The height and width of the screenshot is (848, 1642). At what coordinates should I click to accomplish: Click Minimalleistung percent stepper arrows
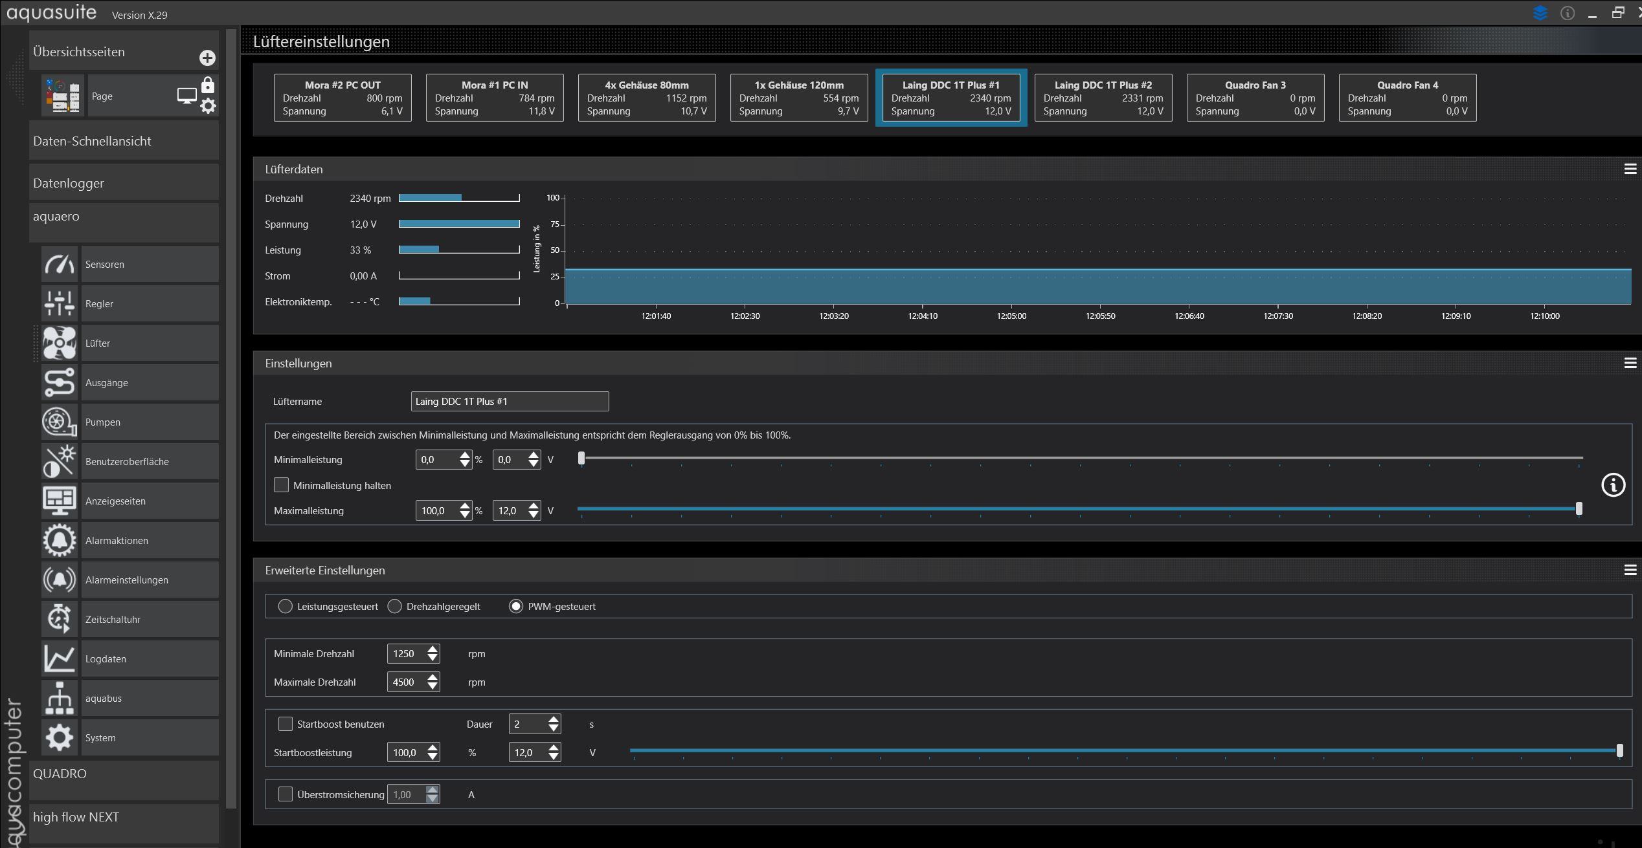click(465, 459)
